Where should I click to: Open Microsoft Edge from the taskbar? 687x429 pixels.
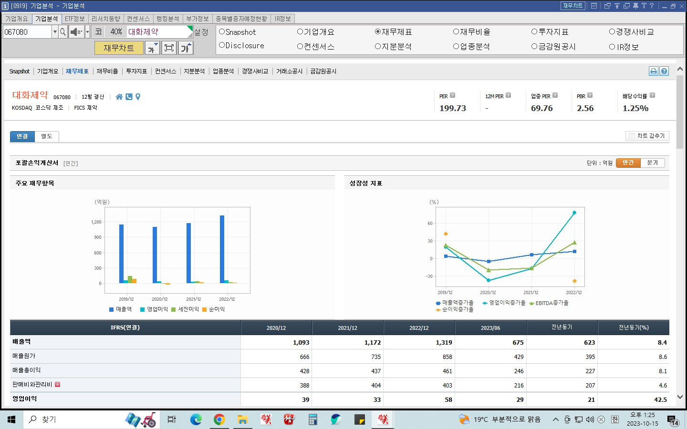[196, 419]
